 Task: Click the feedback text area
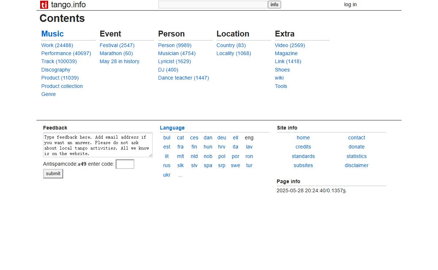pyautogui.click(x=98, y=145)
